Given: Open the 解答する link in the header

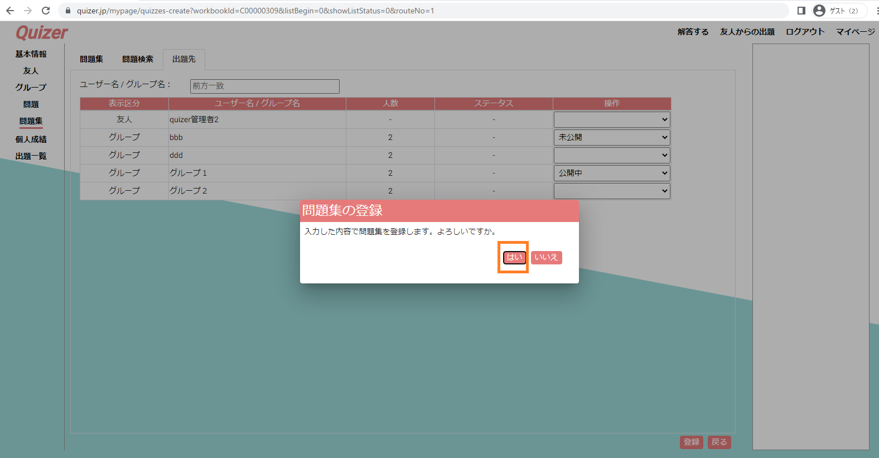Looking at the screenshot, I should [x=693, y=32].
